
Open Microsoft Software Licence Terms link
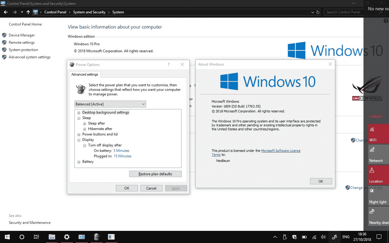(281, 151)
